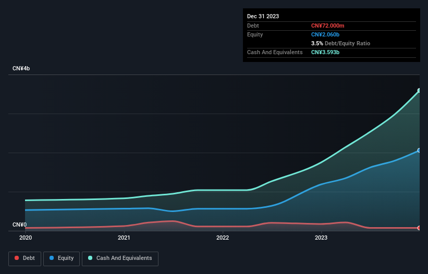428x274 pixels.
Task: Select the teal cash endpoint marker
Action: 419,91
